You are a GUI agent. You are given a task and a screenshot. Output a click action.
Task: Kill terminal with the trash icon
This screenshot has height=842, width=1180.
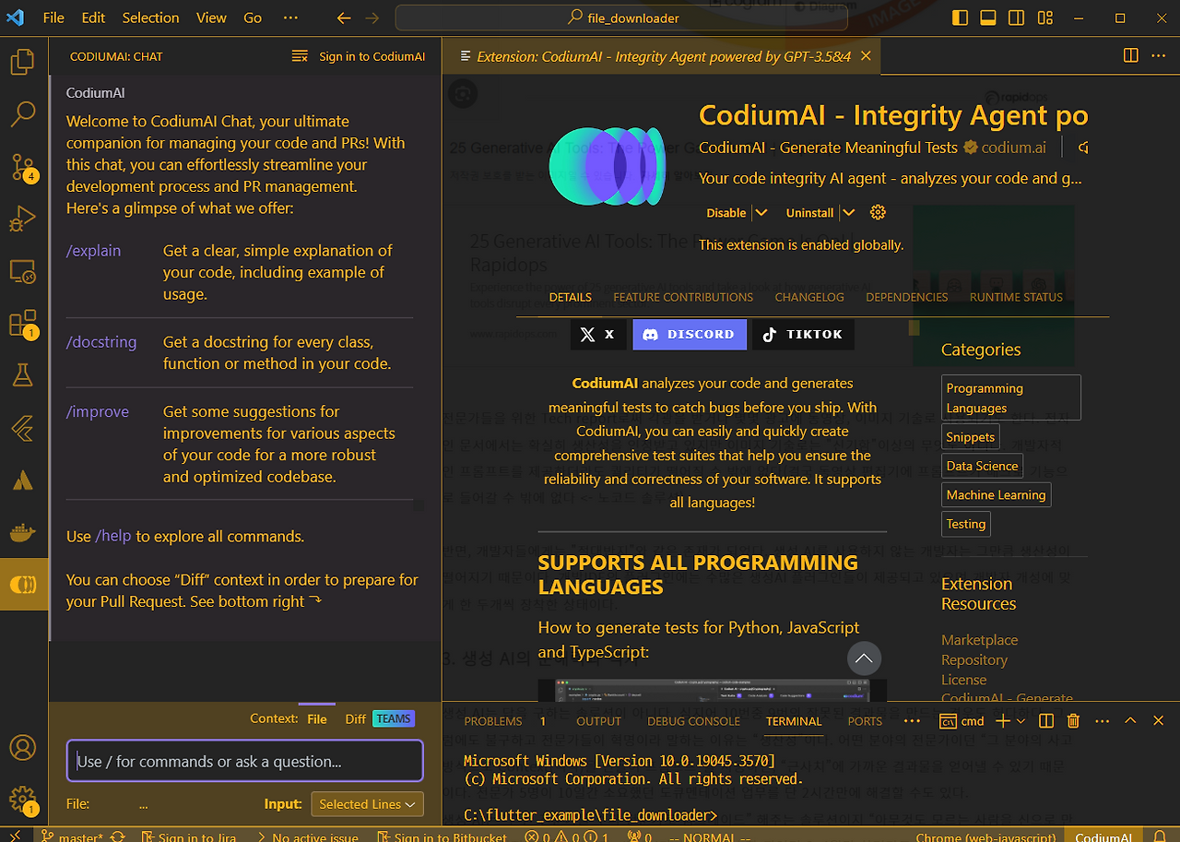pyautogui.click(x=1073, y=721)
